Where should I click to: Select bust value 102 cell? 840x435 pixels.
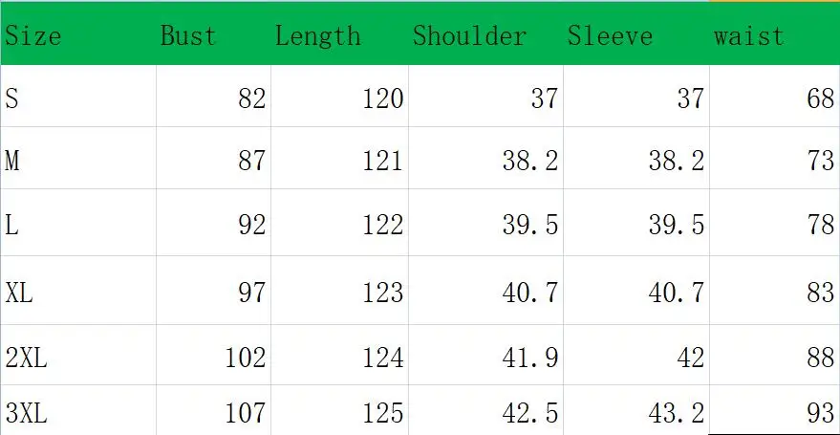click(x=214, y=355)
